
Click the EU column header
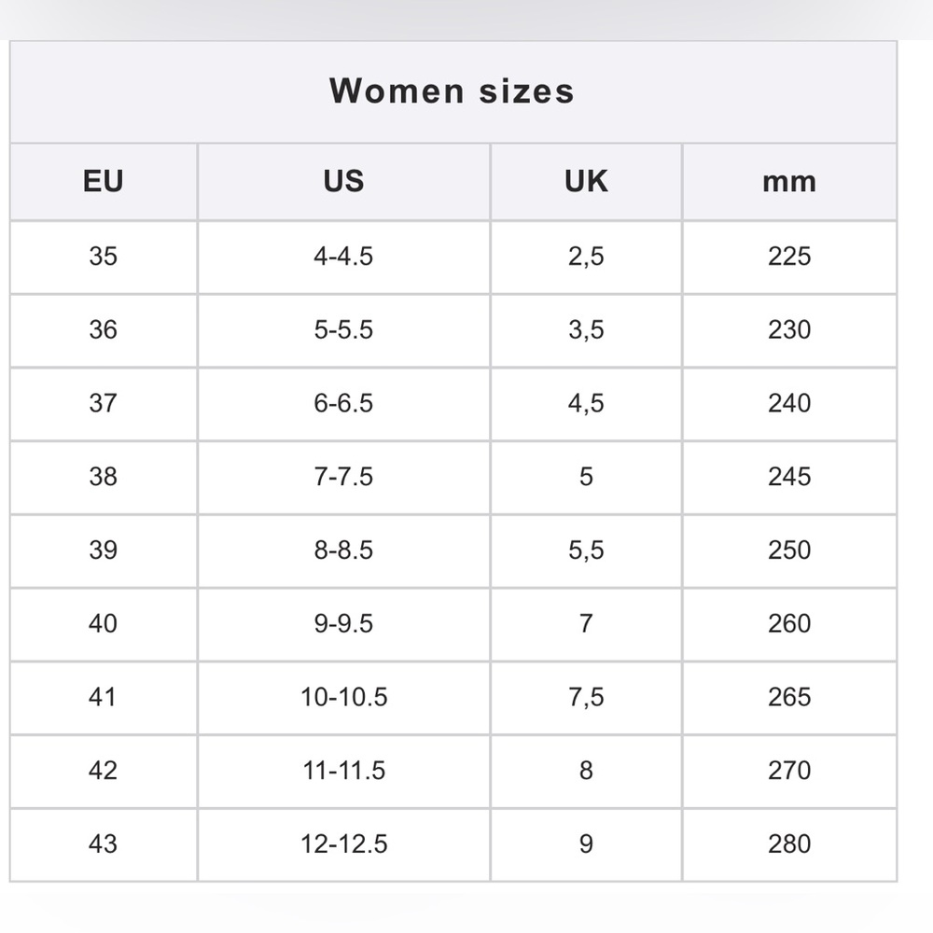pos(103,181)
